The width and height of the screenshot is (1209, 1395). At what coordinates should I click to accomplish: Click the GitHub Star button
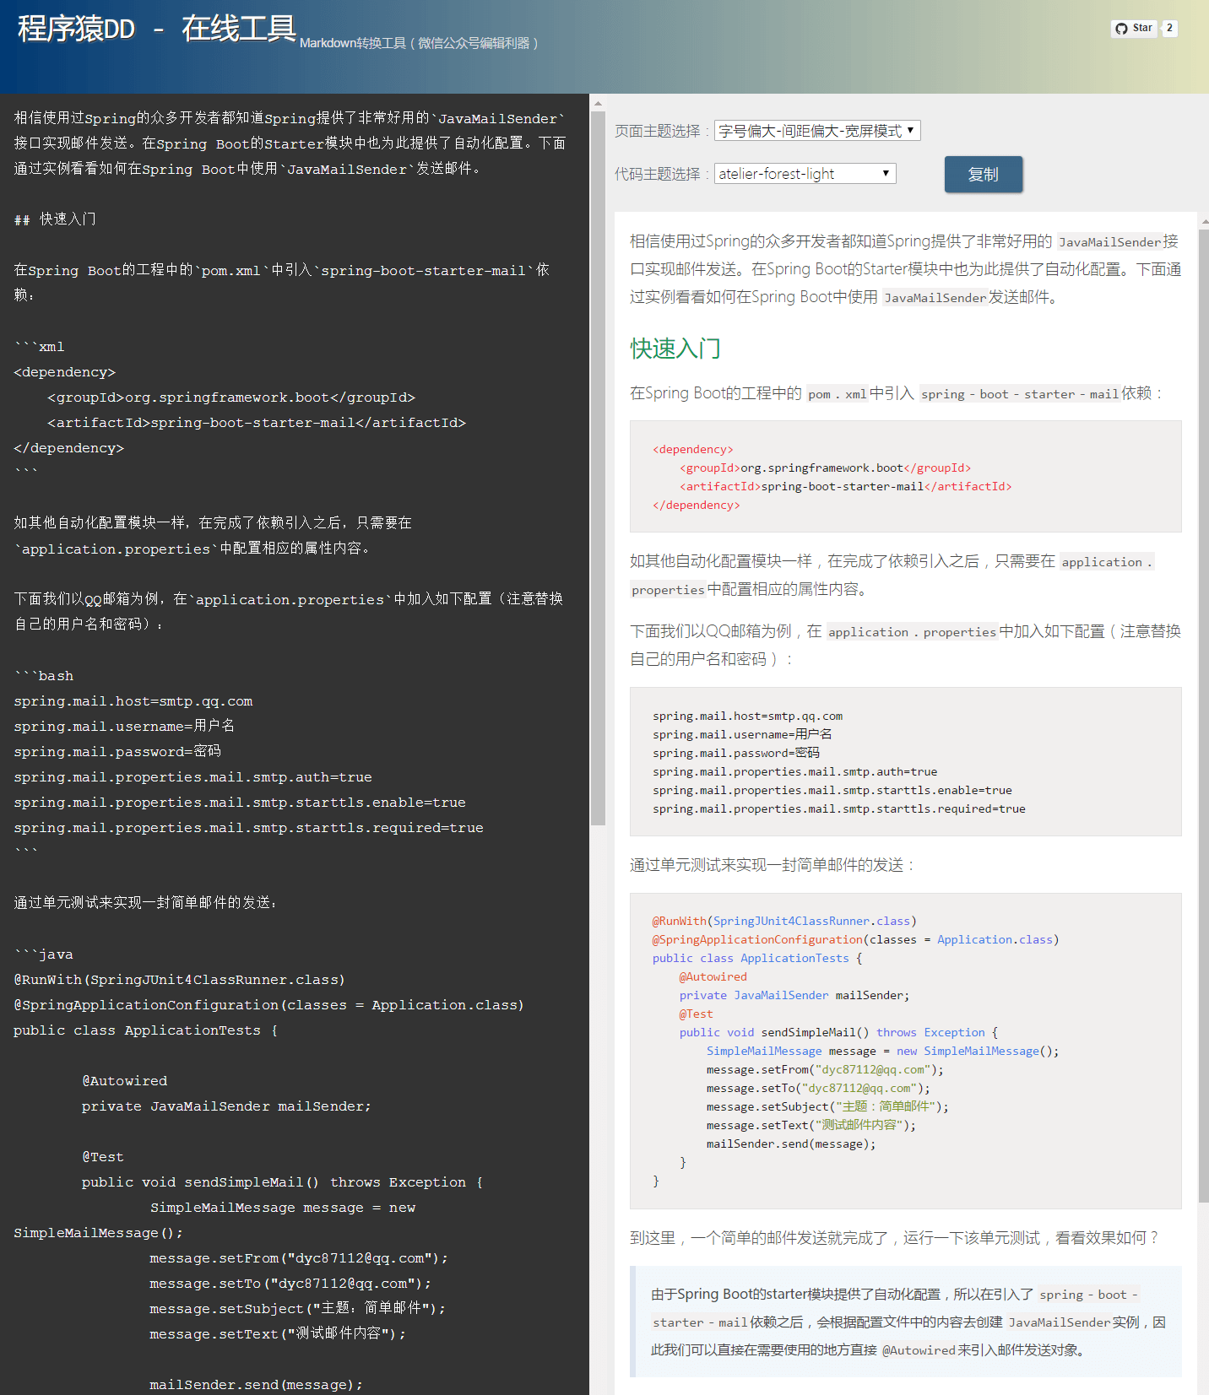coord(1134,28)
